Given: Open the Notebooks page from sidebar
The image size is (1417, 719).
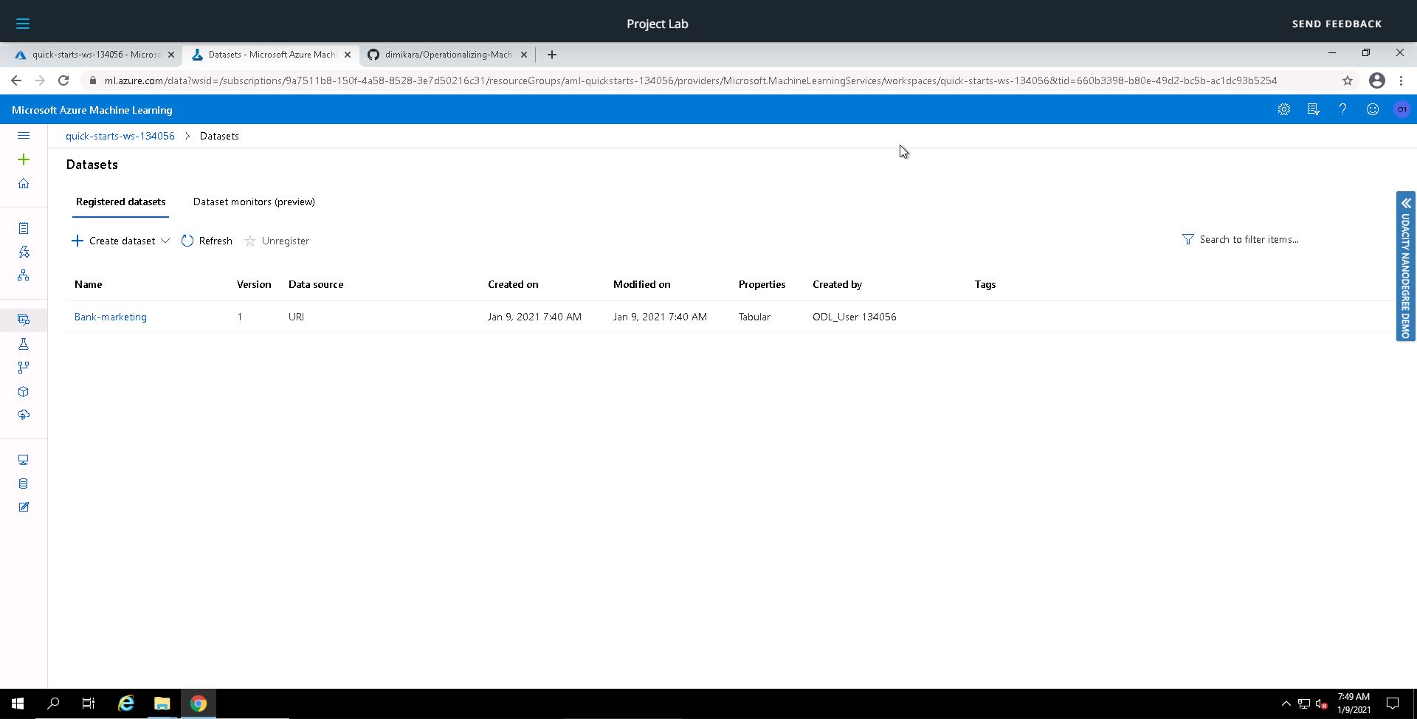Looking at the screenshot, I should pos(24,229).
